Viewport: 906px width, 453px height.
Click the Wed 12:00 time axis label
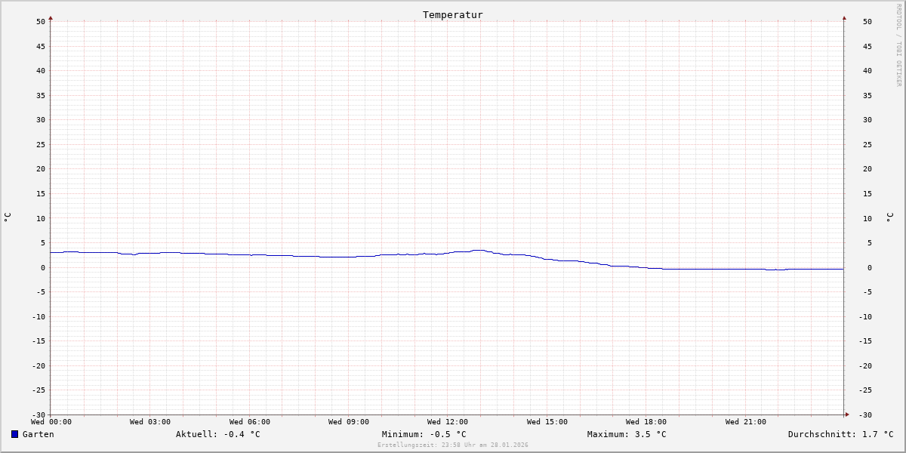click(448, 422)
